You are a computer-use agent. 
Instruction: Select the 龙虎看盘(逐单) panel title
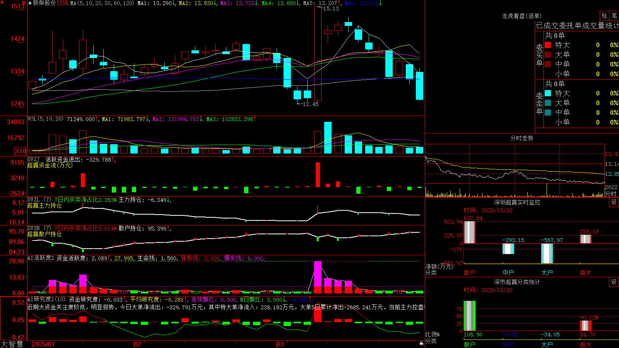(522, 16)
